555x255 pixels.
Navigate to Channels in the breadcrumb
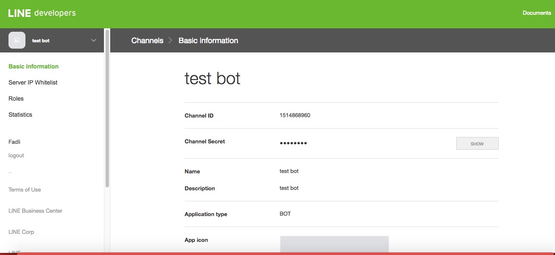[147, 41]
